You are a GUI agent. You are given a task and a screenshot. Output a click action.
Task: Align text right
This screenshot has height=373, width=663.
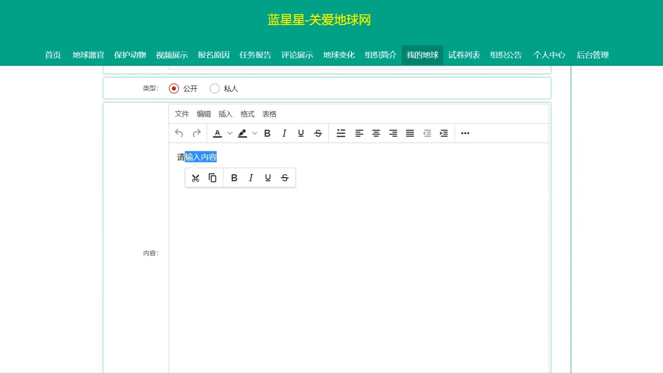[x=393, y=133]
